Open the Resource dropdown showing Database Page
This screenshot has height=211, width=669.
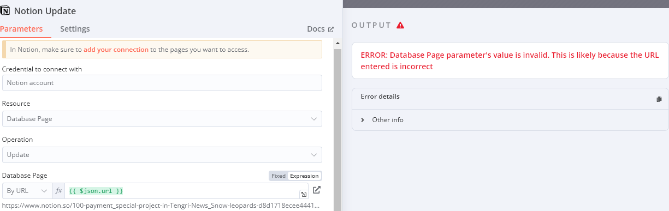tap(162, 119)
